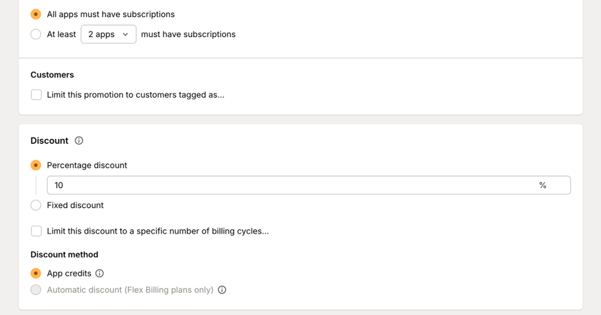
Task: Check the limit to billing cycles box
Action: point(36,231)
